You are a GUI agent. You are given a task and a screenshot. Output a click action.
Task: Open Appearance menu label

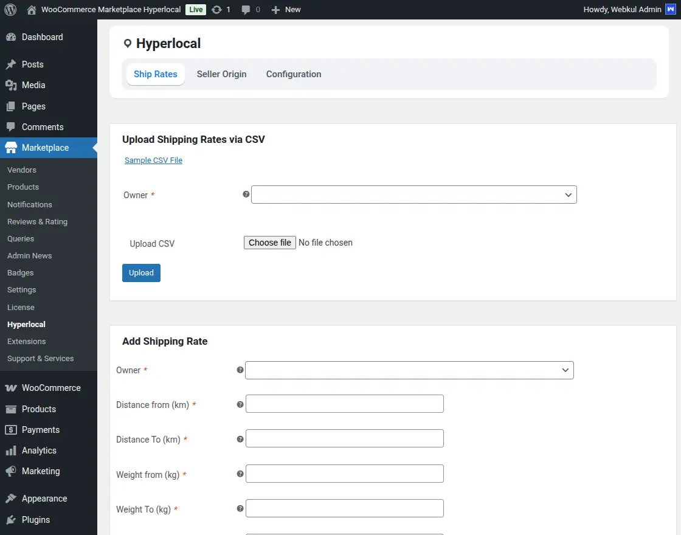(45, 499)
